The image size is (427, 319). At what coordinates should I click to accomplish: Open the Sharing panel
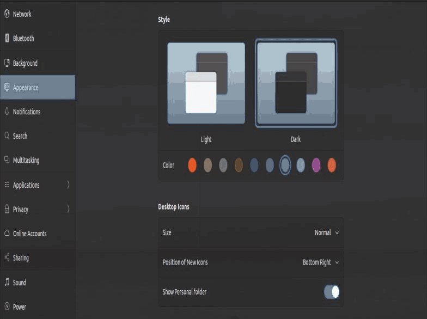[38, 258]
